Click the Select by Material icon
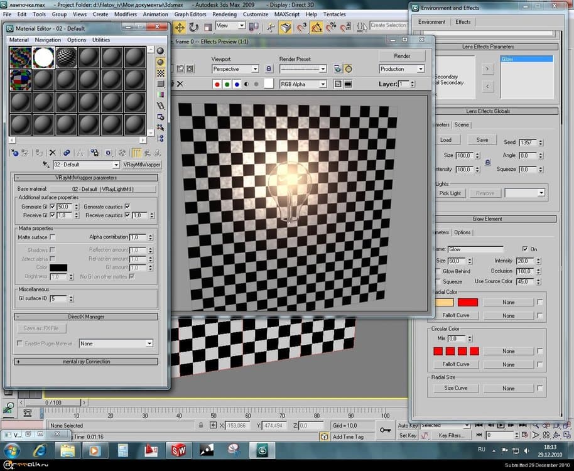 point(161,126)
